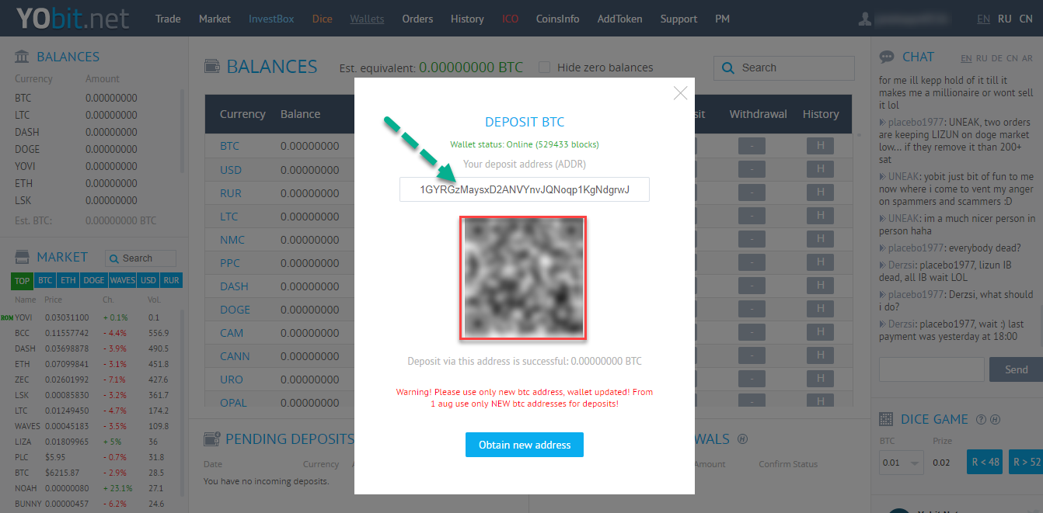Select YOVI row in market list

click(92, 317)
